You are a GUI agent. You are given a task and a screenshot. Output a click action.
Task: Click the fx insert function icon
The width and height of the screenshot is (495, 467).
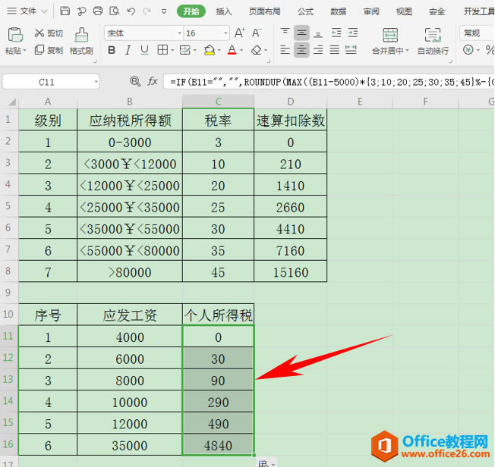153,82
